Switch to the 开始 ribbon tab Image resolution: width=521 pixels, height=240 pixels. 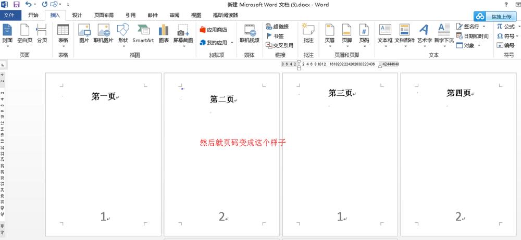coord(33,15)
